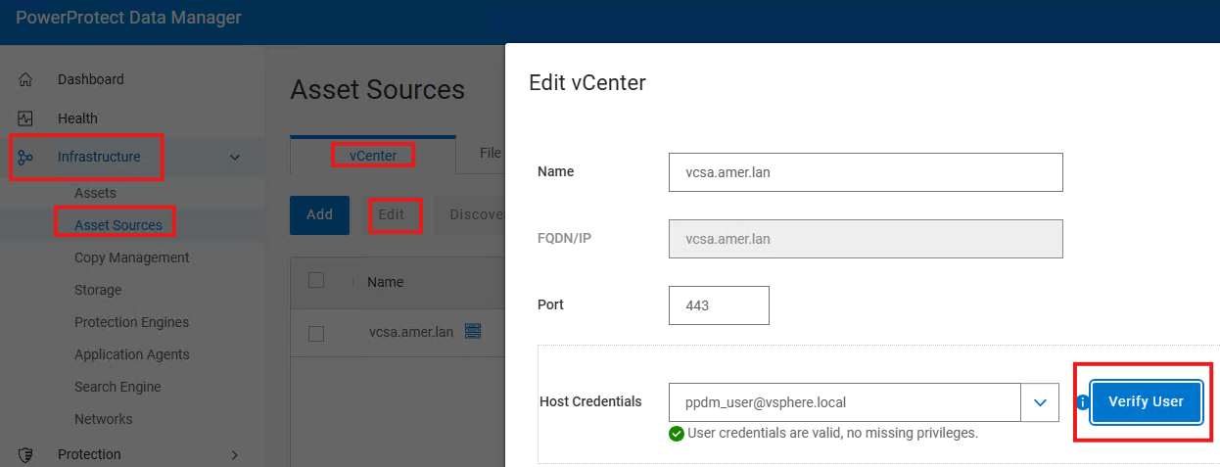Click the Host Credentials label

[590, 401]
